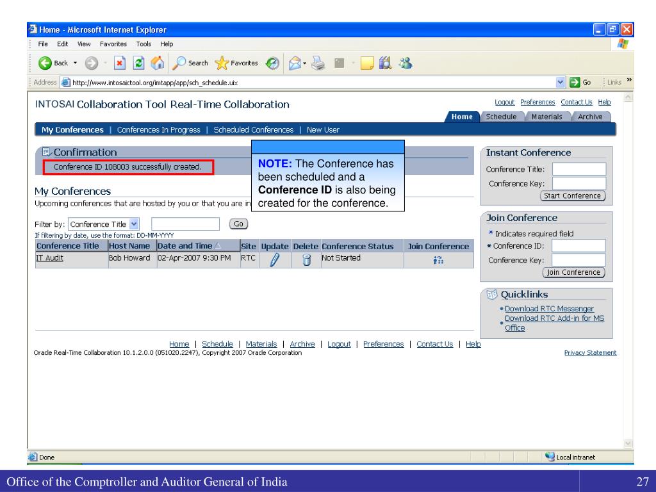Select the Home tab
Screen dimensions: 656x492
point(462,117)
